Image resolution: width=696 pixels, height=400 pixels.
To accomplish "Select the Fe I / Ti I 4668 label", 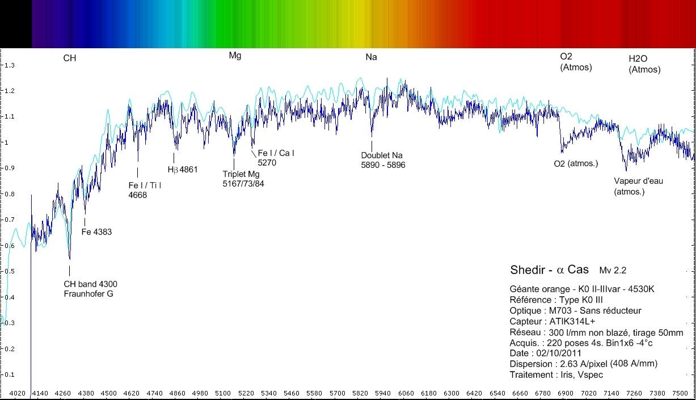I will click(145, 190).
